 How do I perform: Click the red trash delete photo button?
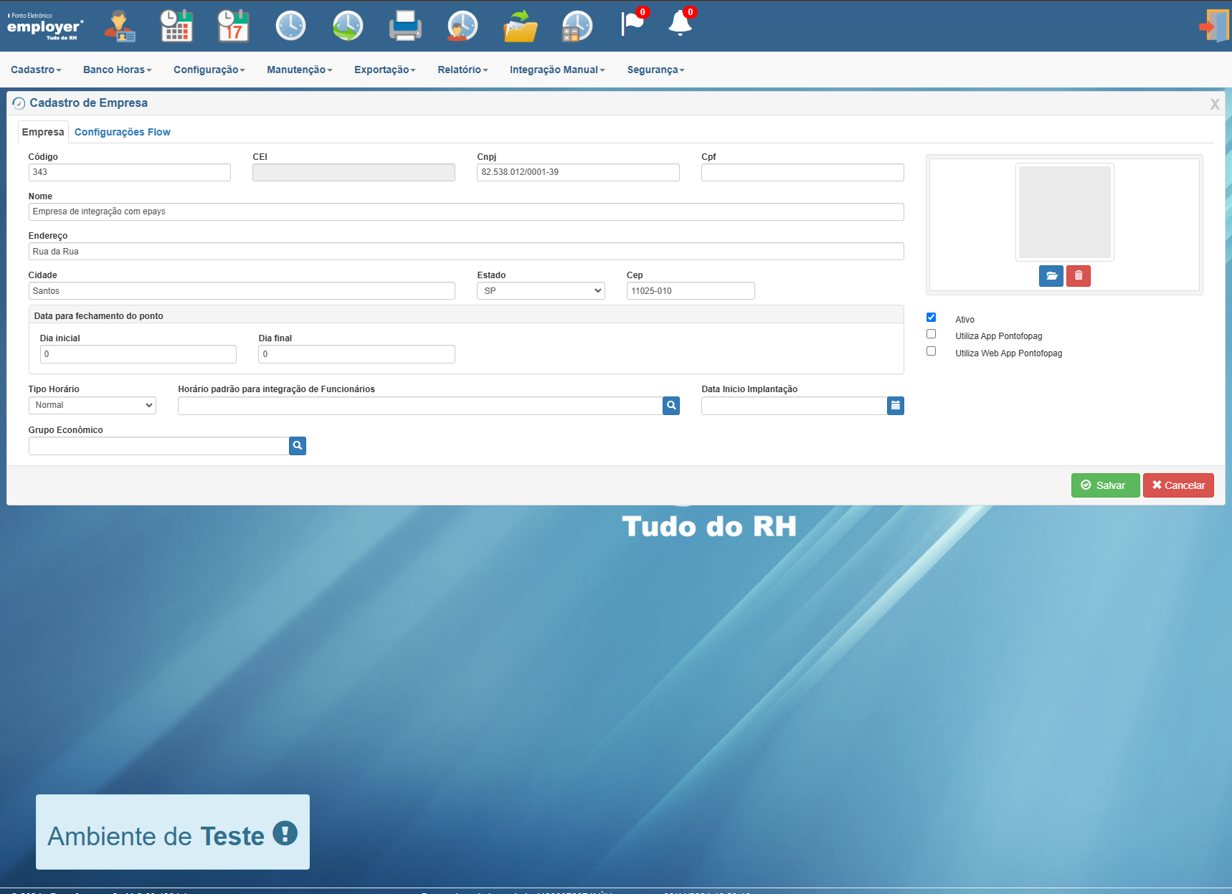pos(1078,276)
